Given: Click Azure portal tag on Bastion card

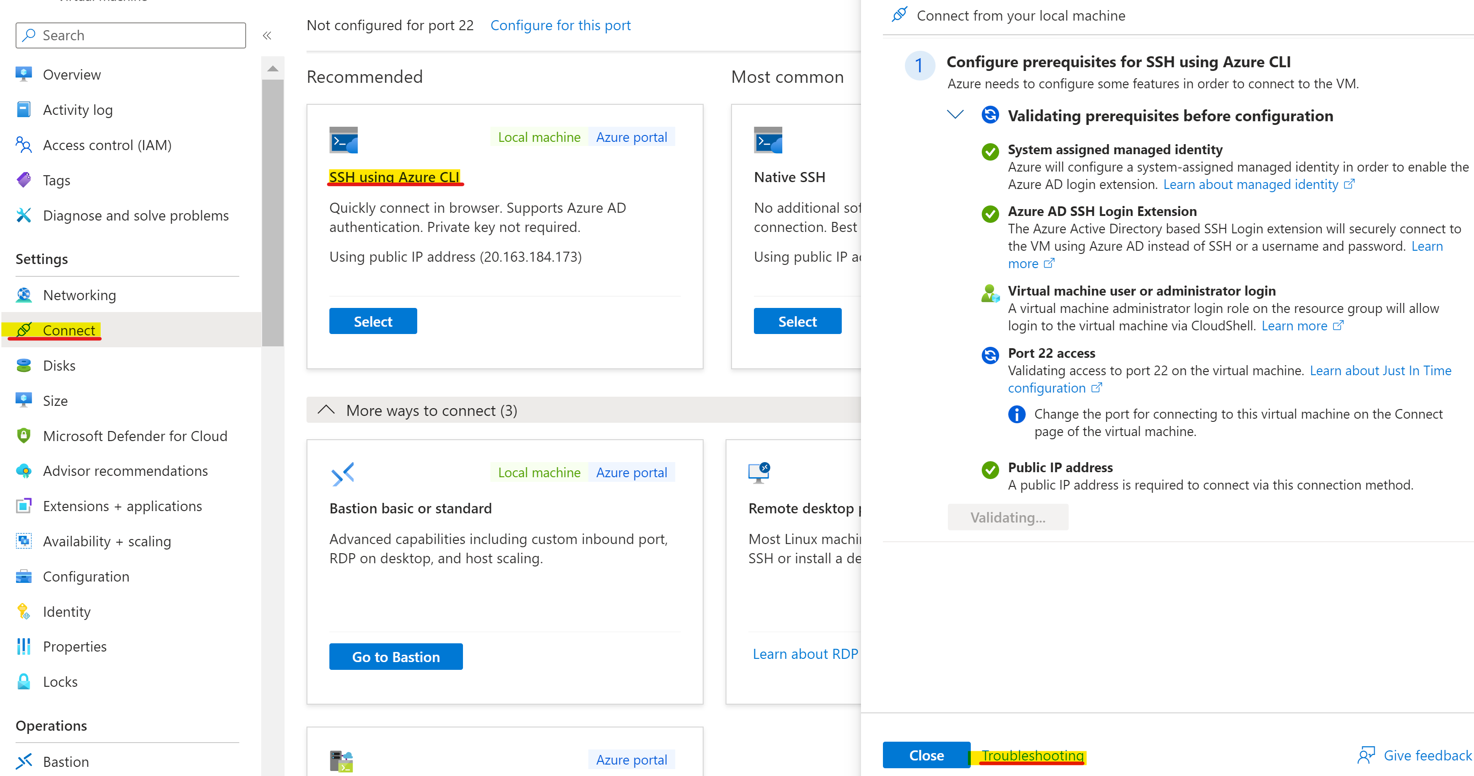Looking at the screenshot, I should [x=631, y=472].
